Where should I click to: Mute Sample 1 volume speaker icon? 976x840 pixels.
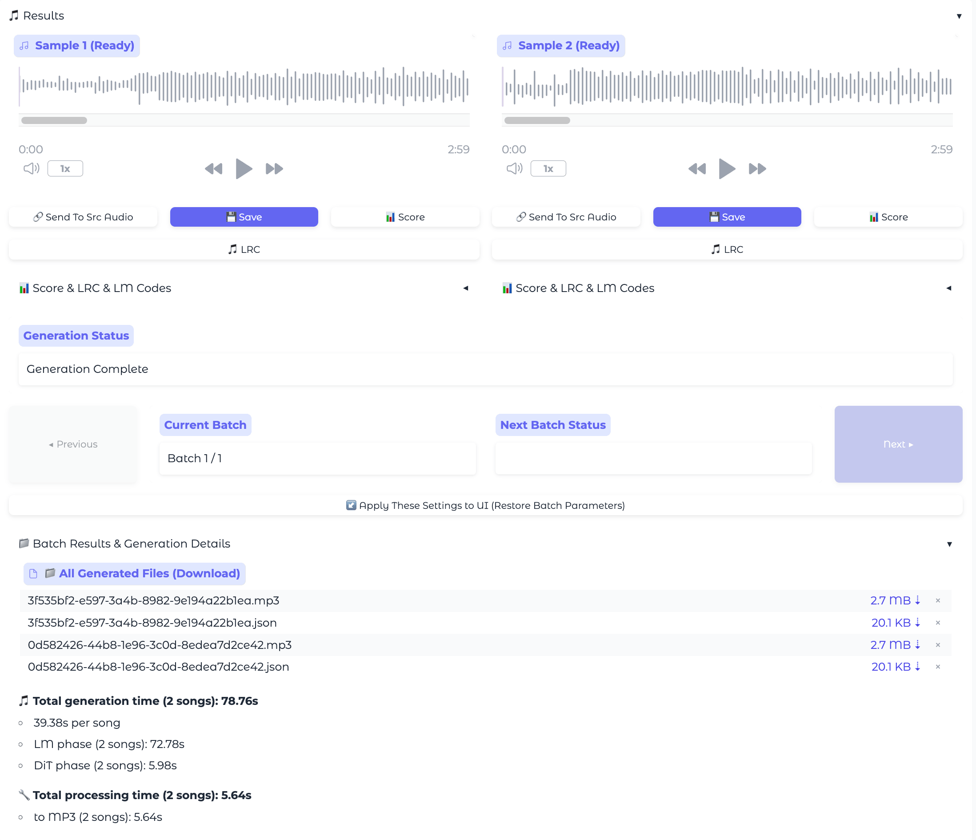(x=31, y=168)
